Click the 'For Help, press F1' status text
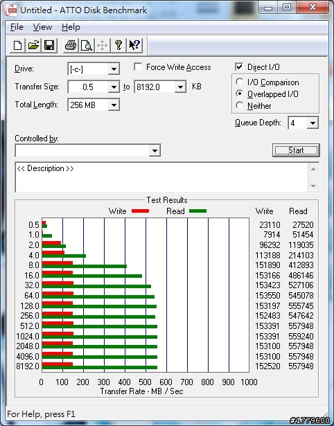This screenshot has width=334, height=426. [x=41, y=414]
